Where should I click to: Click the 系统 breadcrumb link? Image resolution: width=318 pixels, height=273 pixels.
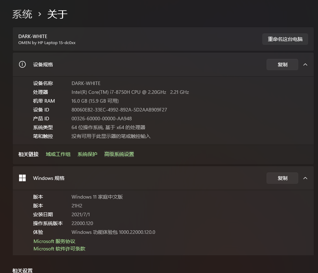[22, 14]
